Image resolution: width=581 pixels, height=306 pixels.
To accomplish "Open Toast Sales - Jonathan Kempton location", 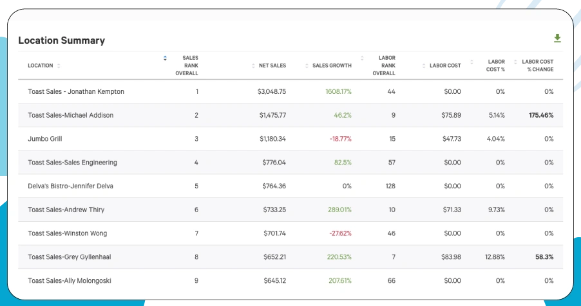I will coord(76,91).
